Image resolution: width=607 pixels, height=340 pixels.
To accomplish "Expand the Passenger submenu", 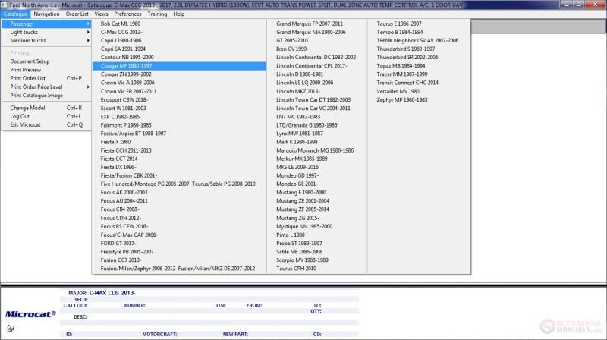I will click(x=46, y=24).
